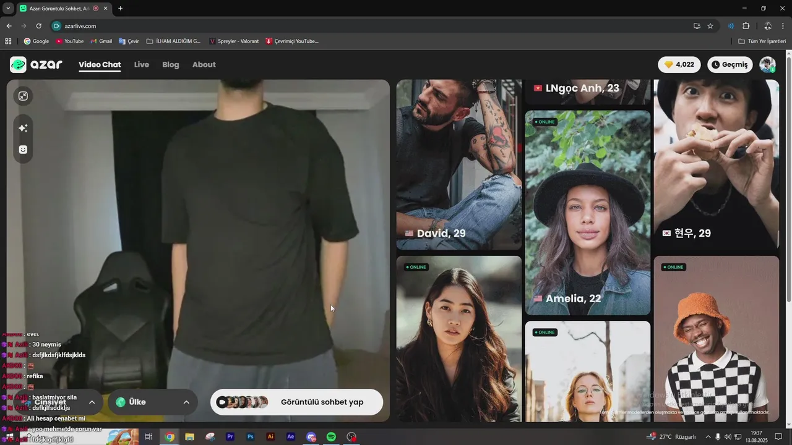The image size is (792, 445).
Task: Open Task View in the taskbar
Action: click(148, 437)
